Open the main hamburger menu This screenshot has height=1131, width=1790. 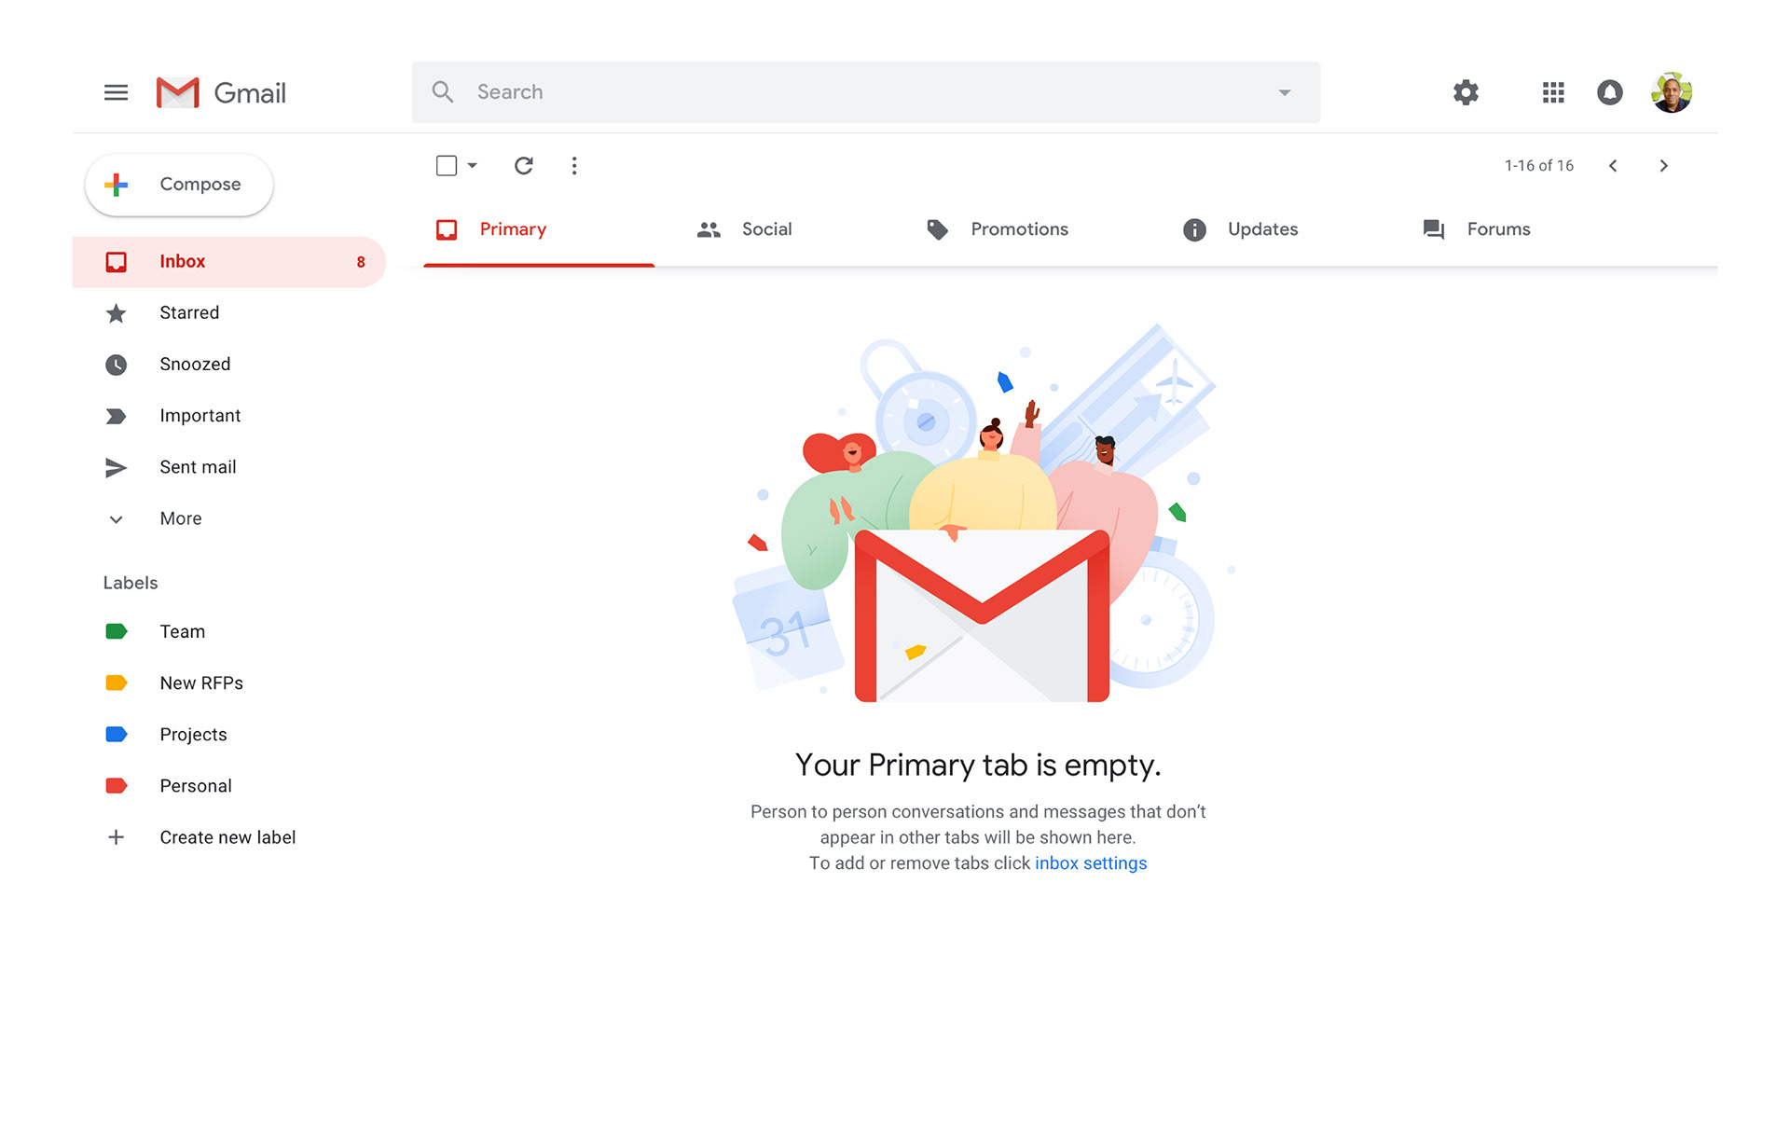click(x=116, y=92)
